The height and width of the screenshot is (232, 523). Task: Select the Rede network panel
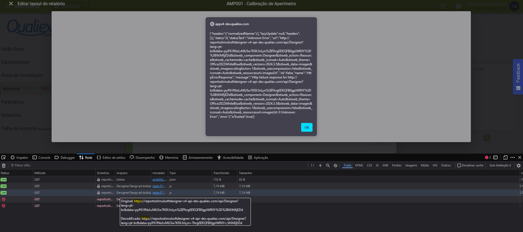click(86, 157)
